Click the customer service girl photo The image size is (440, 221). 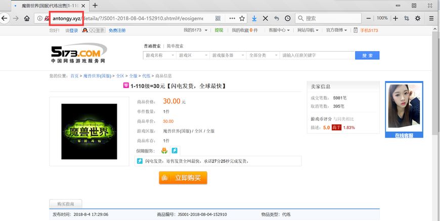coord(404,106)
